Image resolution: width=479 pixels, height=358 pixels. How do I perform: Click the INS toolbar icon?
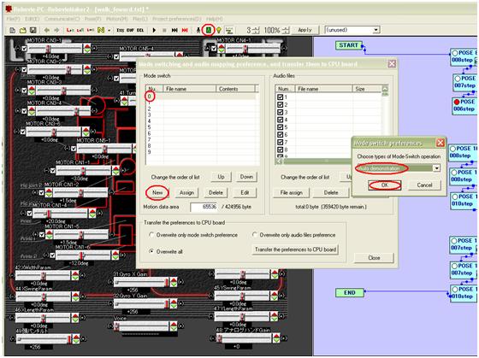coord(121,30)
